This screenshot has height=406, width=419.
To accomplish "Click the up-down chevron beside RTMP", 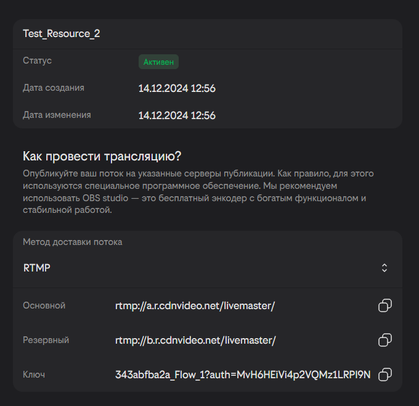I will (384, 268).
